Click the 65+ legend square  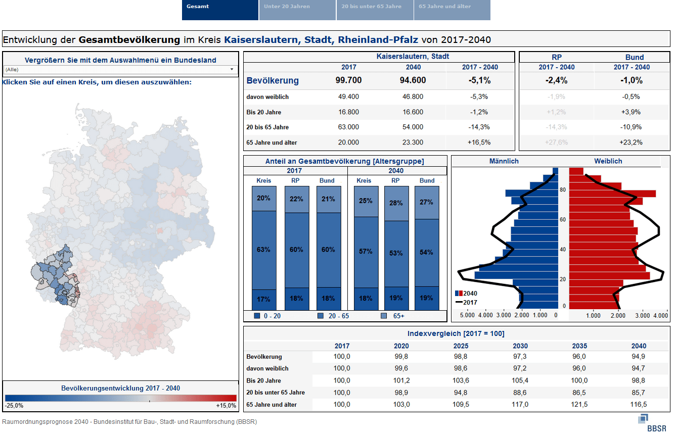384,316
